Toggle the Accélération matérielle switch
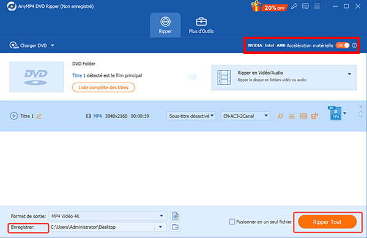This screenshot has height=238, width=367. click(343, 45)
